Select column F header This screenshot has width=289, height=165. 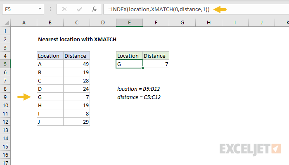point(156,23)
